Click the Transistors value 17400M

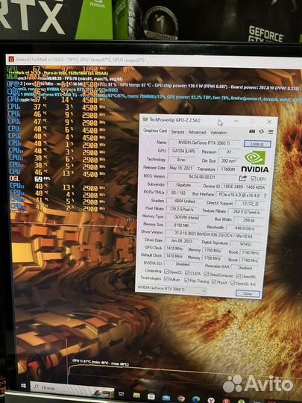[x=227, y=169]
